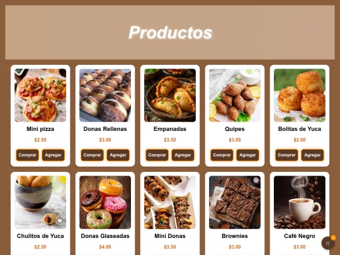Add Mini pizza to cart with Agregar
The height and width of the screenshot is (255, 340).
pyautogui.click(x=53, y=155)
